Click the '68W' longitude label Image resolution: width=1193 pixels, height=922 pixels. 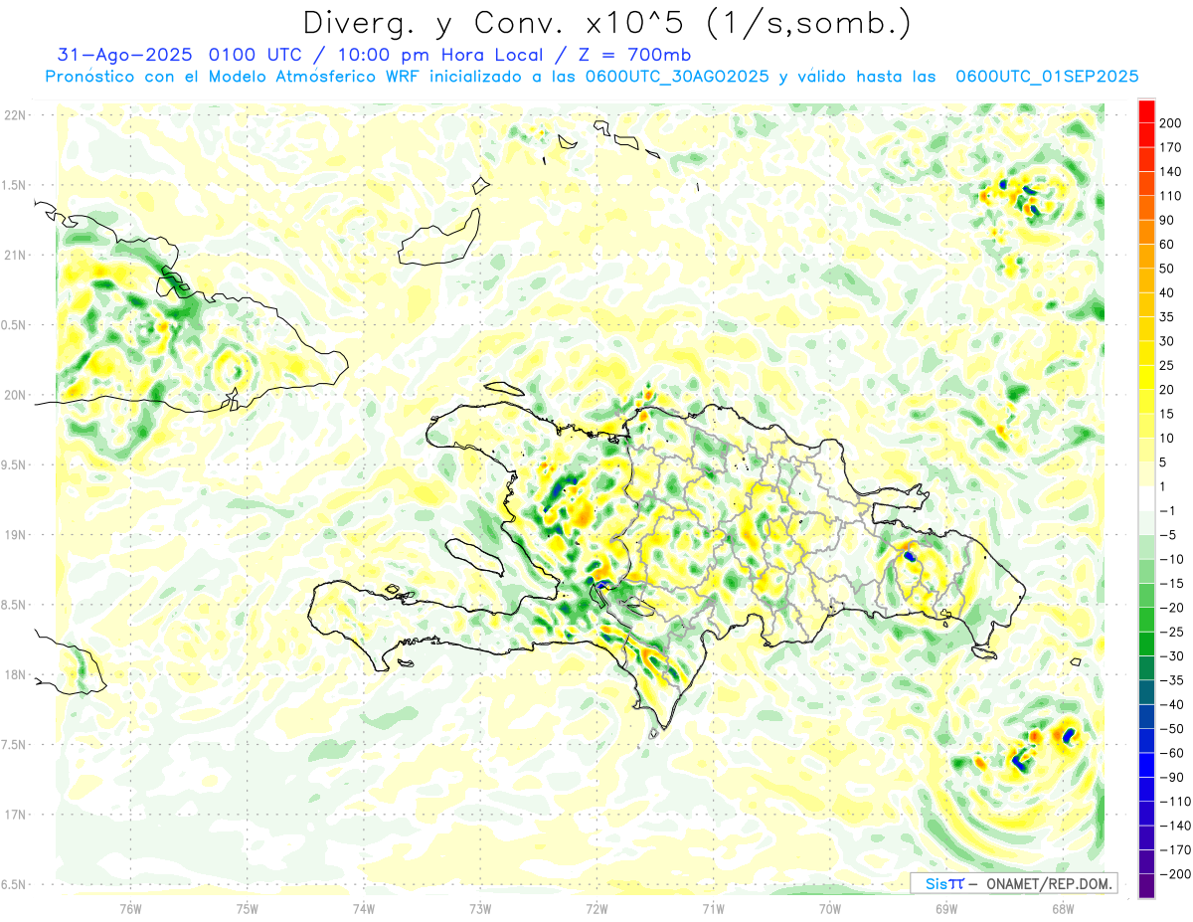[x=1063, y=908]
